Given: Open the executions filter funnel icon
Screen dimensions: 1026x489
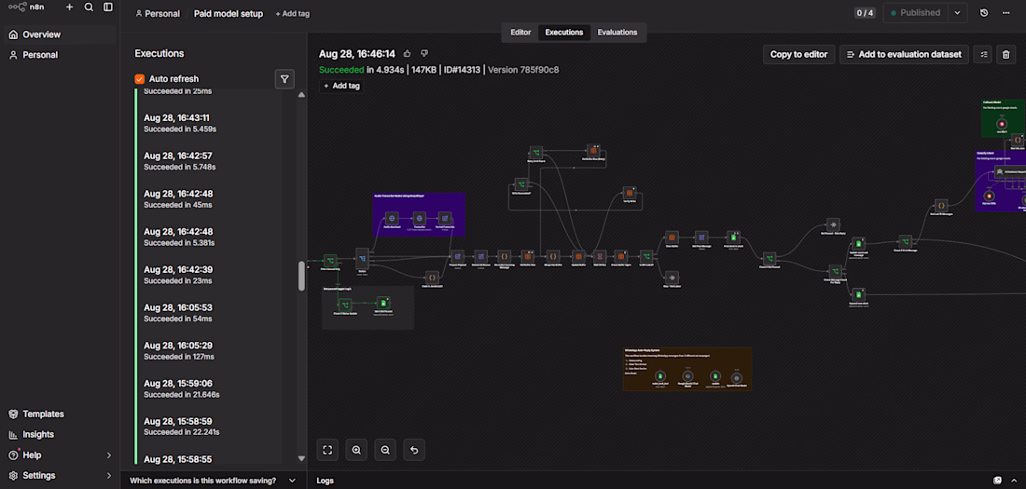Looking at the screenshot, I should point(284,79).
